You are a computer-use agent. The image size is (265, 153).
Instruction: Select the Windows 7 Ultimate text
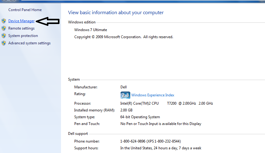click(91, 30)
